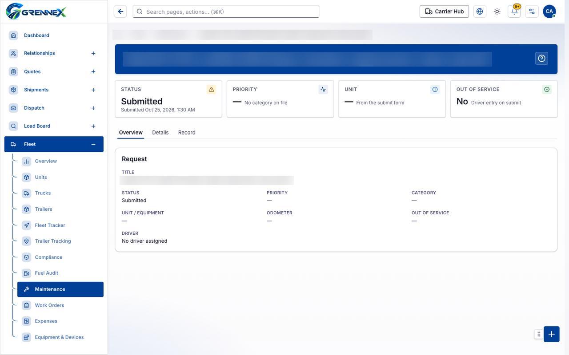Image resolution: width=569 pixels, height=355 pixels.
Task: Click the 'No driver assigned' text
Action: click(x=144, y=241)
